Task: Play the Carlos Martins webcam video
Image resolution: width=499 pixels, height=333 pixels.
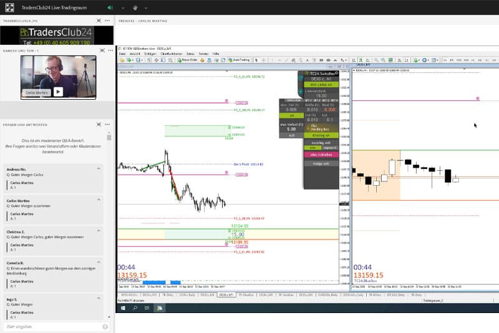Action: click(58, 92)
